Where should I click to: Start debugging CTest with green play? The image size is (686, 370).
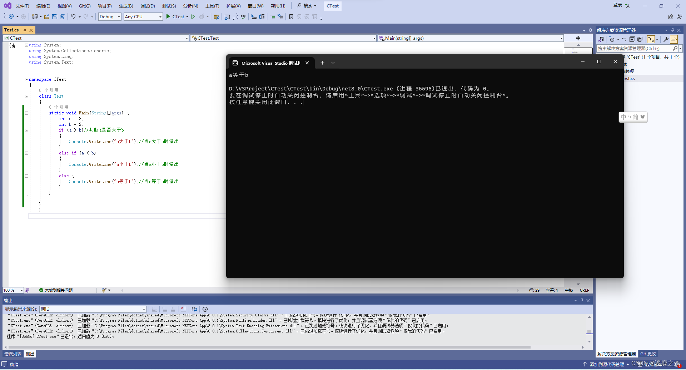(x=168, y=16)
